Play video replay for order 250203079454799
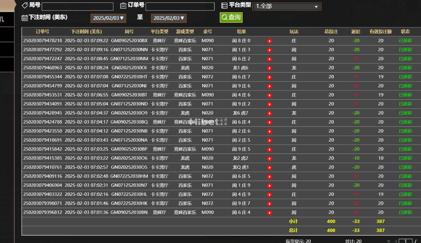This screenshot has height=243, width=421. (270, 86)
